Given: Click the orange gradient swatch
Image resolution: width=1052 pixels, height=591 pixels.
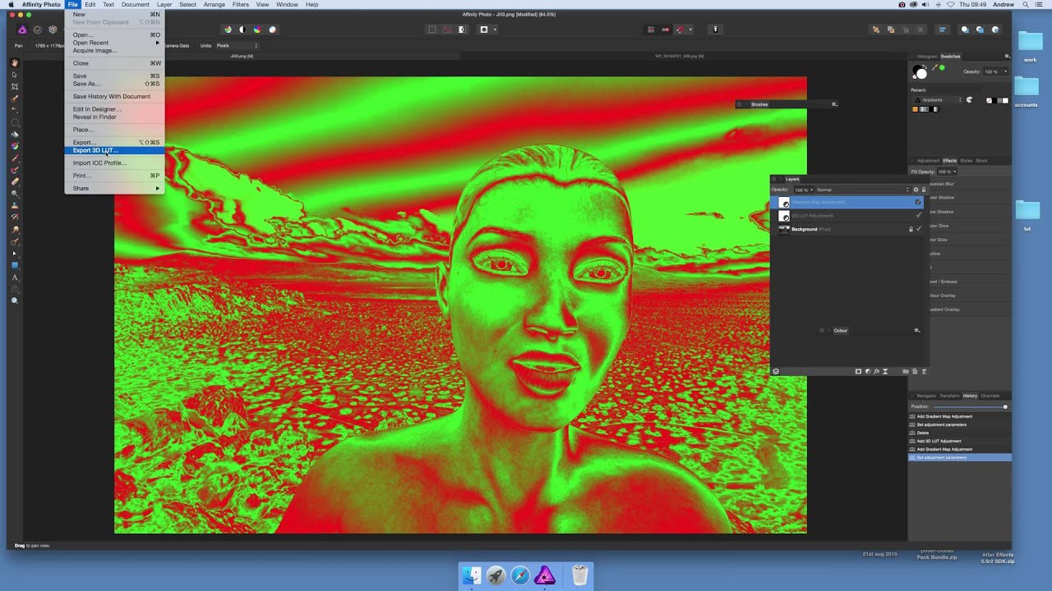Looking at the screenshot, I should [x=916, y=109].
